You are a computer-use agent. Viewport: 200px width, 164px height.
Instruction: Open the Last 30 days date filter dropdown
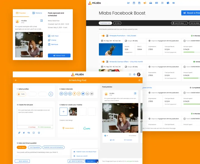pyautogui.click(x=179, y=23)
